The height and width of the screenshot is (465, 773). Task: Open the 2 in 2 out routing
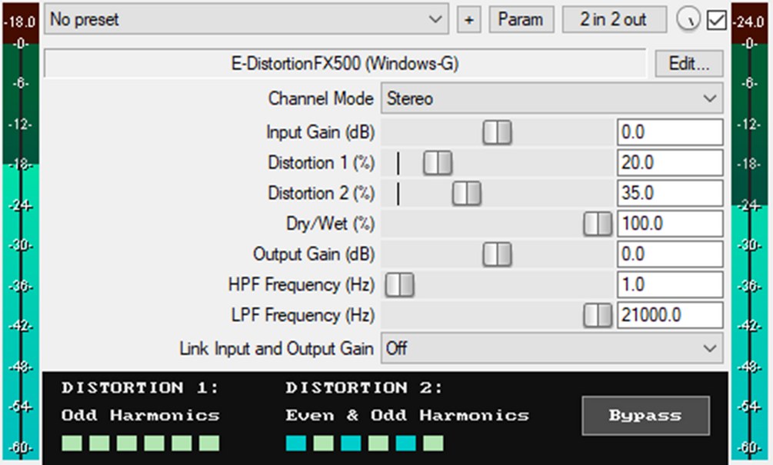(x=614, y=20)
